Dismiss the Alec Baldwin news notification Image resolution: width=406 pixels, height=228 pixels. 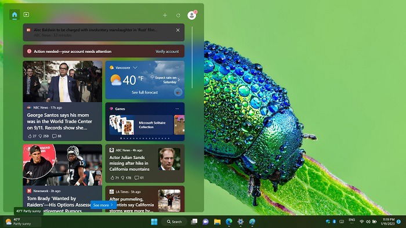[178, 30]
